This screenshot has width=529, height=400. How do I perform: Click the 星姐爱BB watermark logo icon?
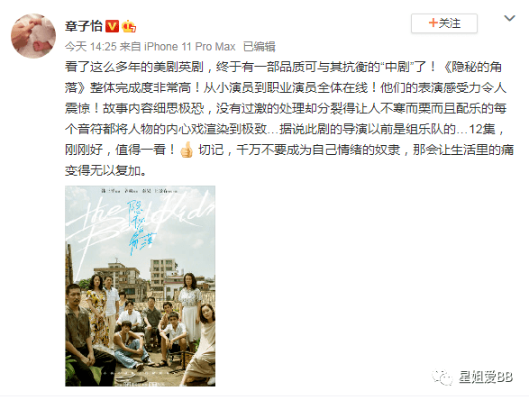click(442, 377)
